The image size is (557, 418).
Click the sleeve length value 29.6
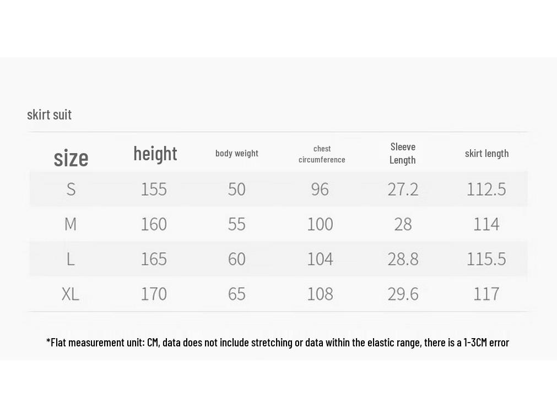pos(403,294)
